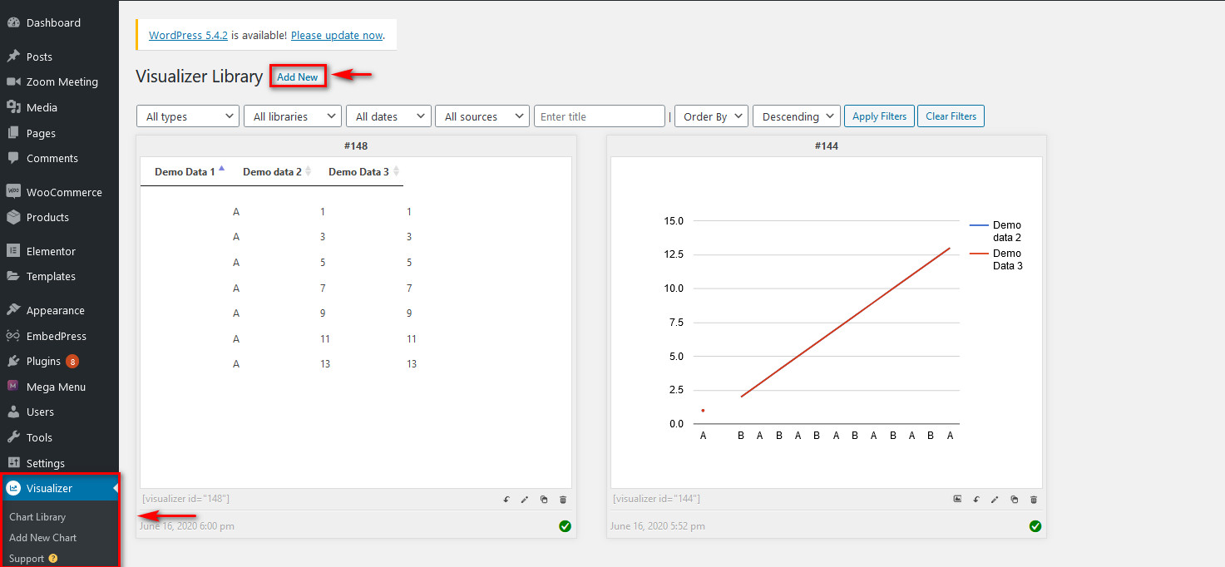Viewport: 1225px width, 567px height.
Task: Click the revert/shortcode icon for chart #148
Action: [506, 500]
